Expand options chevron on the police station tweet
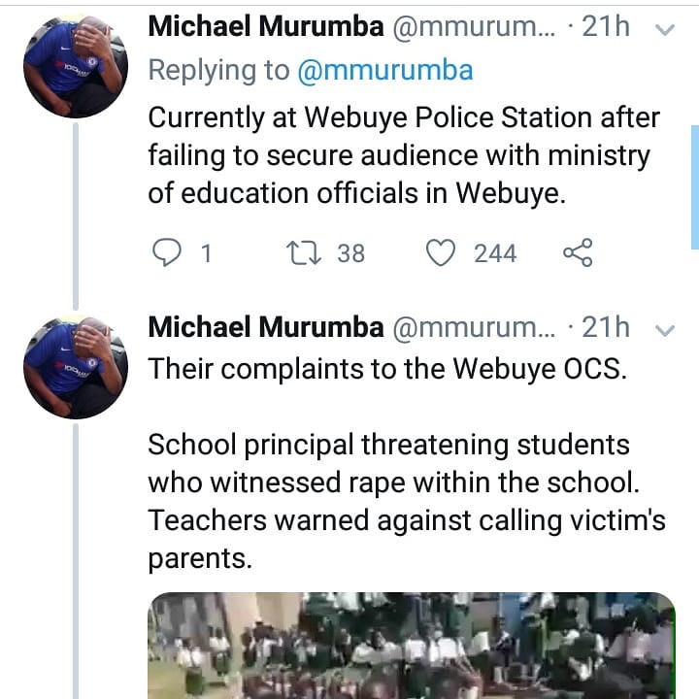 click(666, 30)
